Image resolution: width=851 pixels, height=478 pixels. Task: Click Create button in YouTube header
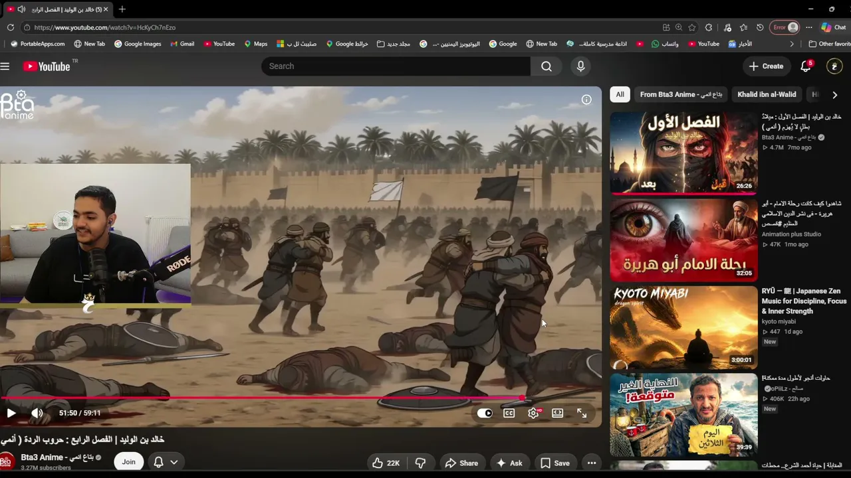767,66
